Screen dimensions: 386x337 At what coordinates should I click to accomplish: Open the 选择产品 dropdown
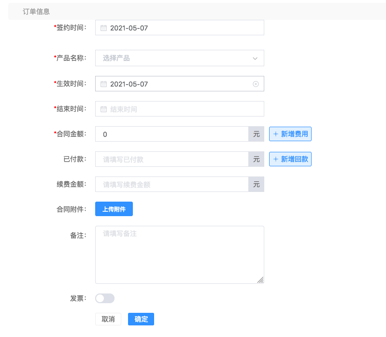(x=180, y=58)
